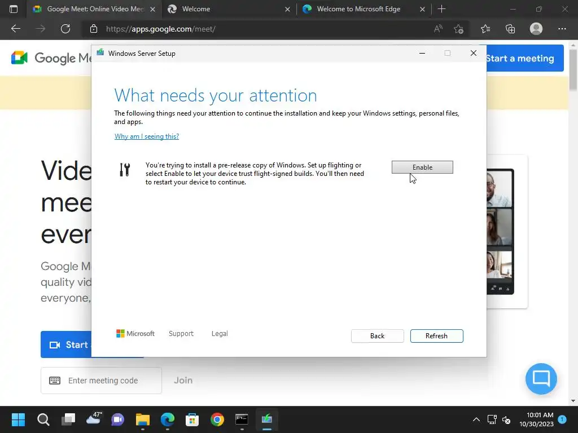Open the weather widget showing 47°
Image resolution: width=578 pixels, height=433 pixels.
click(x=93, y=419)
